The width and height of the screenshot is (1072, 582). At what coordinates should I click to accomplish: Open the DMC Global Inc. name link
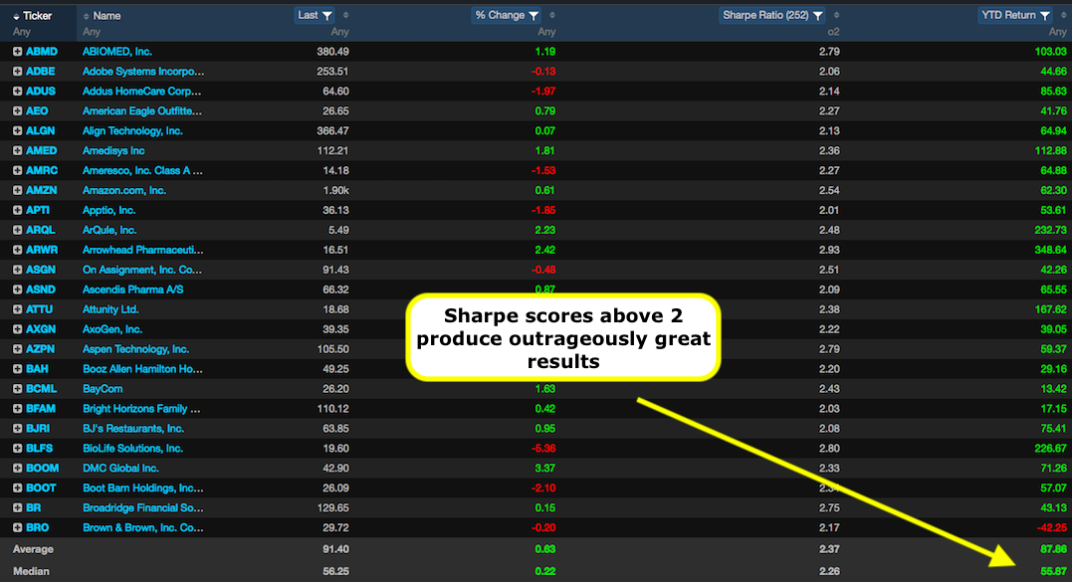coord(121,468)
